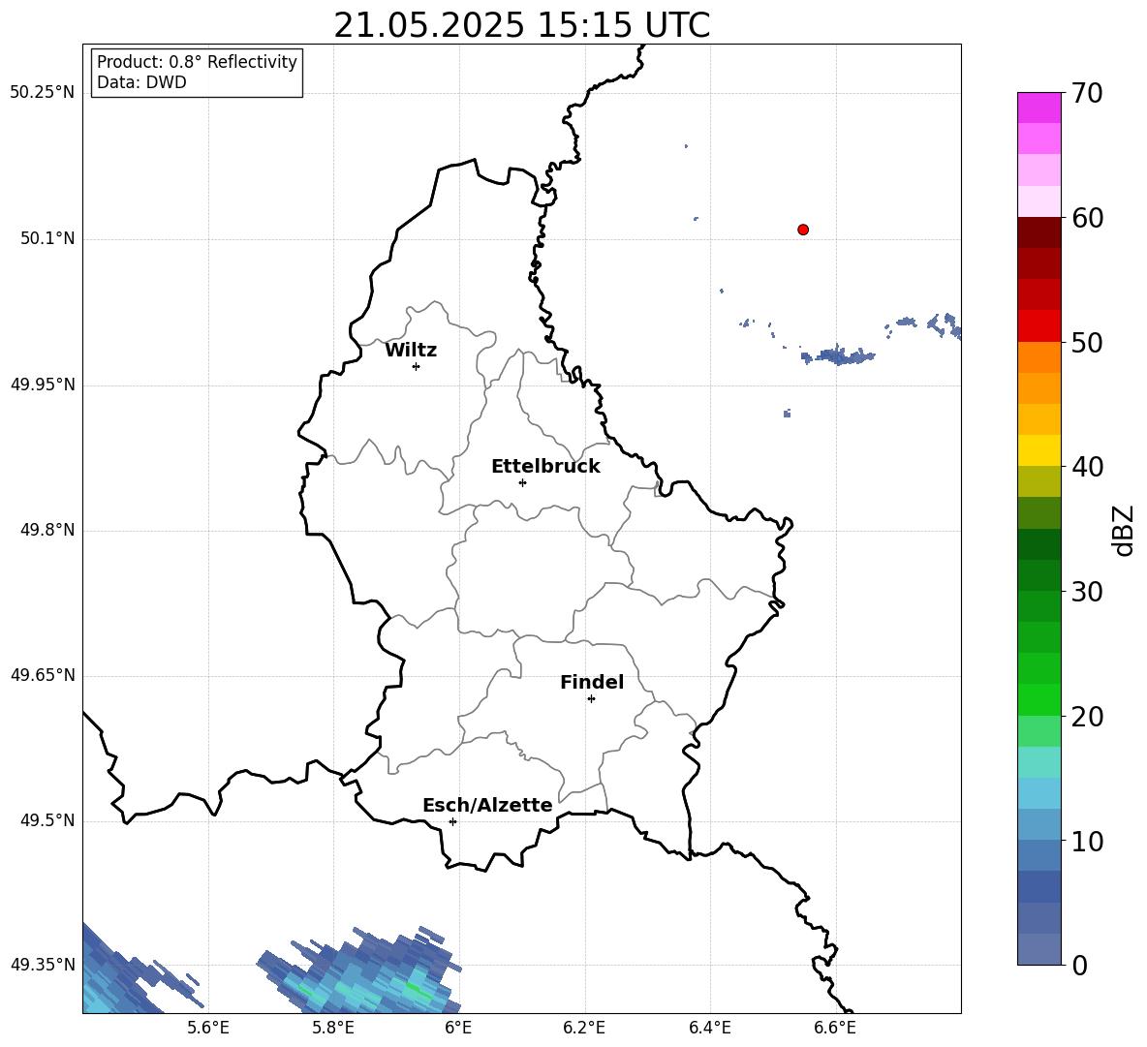Click the 20 value on the colorbar
This screenshot has height=1047, width=1147.
(x=1087, y=717)
